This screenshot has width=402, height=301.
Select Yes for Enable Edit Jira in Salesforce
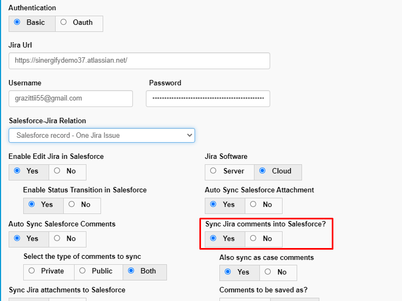click(x=17, y=171)
